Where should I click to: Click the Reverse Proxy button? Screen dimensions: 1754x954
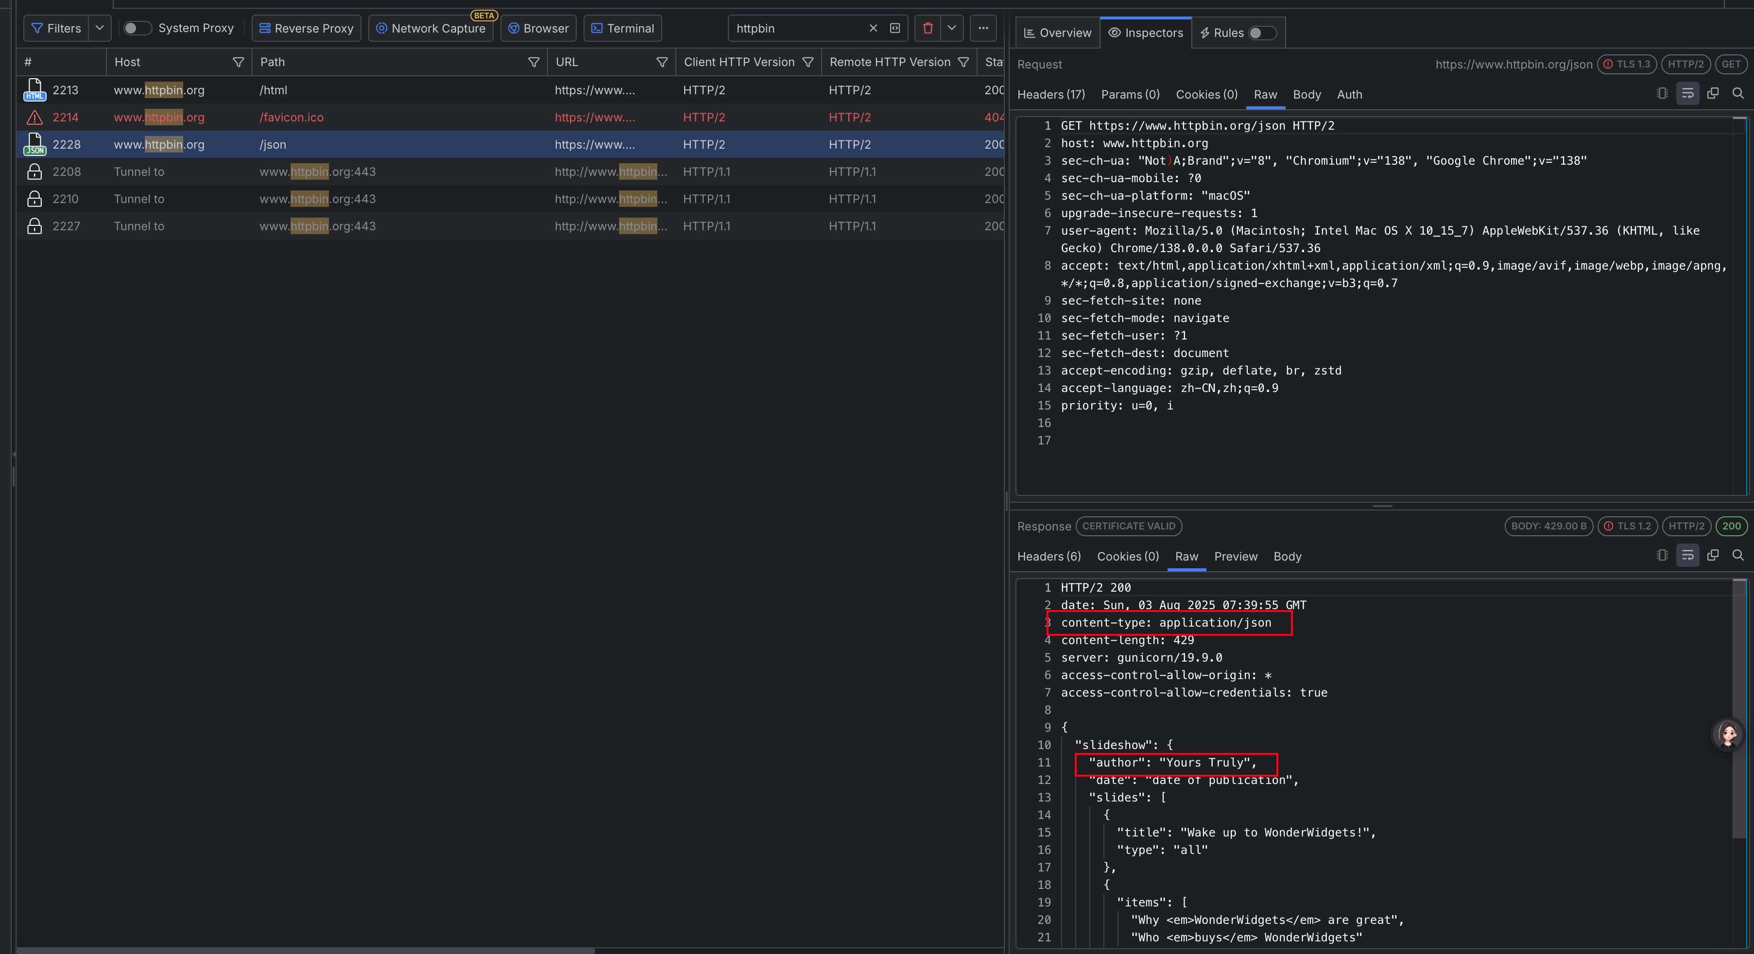pos(307,28)
